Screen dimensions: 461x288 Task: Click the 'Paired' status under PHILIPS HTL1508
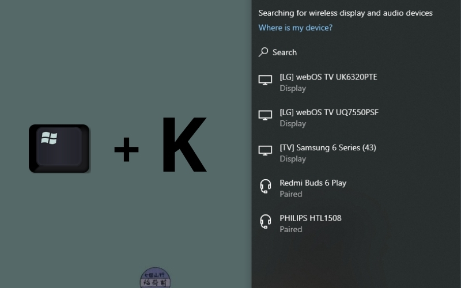pyautogui.click(x=291, y=229)
